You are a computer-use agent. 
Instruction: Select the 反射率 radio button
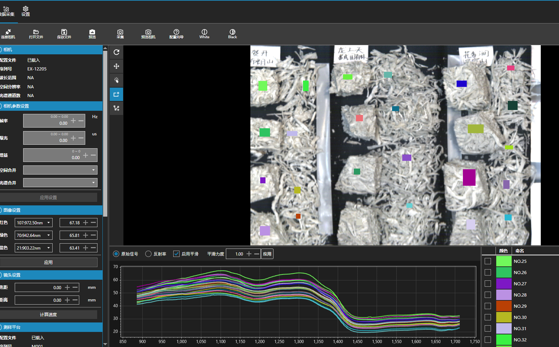coord(148,254)
